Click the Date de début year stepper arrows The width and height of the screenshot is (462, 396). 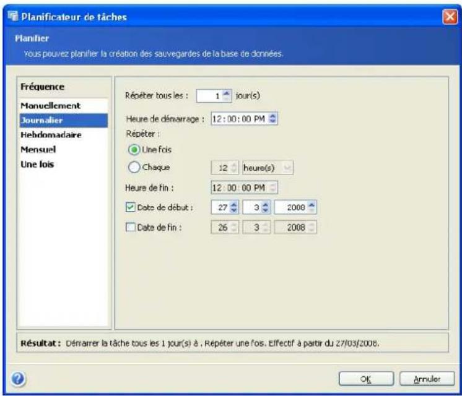(x=312, y=207)
